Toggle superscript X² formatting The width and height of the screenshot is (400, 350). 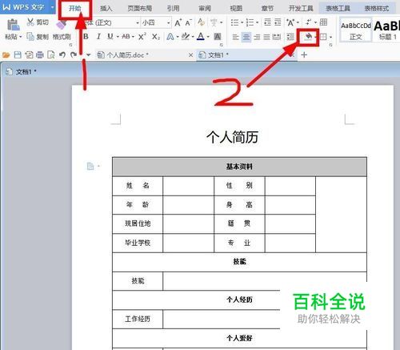click(142, 37)
